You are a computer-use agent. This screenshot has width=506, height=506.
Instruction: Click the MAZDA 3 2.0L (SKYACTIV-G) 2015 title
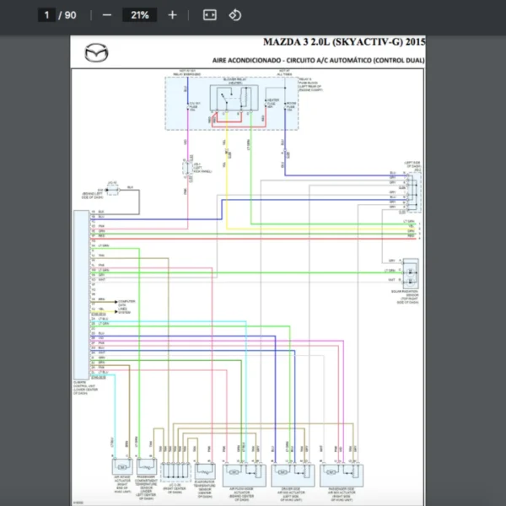click(x=344, y=42)
